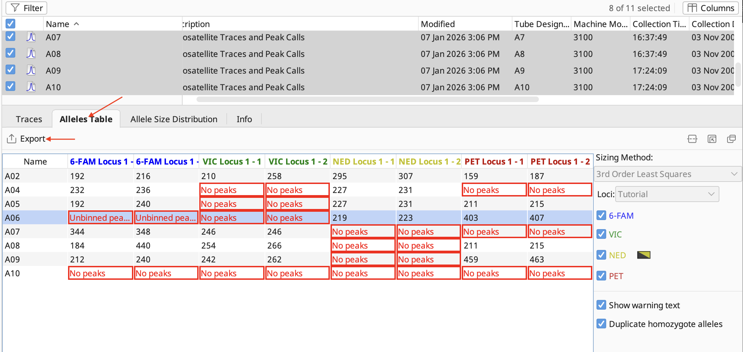743x352 pixels.
Task: Click the trace document icon for A09
Action: coord(31,70)
